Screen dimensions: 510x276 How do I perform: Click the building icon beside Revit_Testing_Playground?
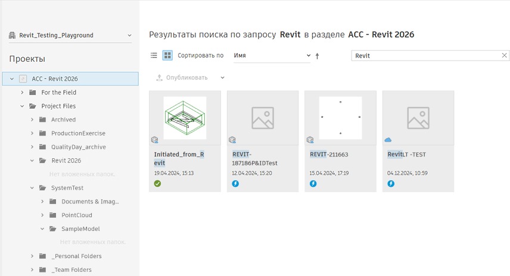[x=12, y=36]
